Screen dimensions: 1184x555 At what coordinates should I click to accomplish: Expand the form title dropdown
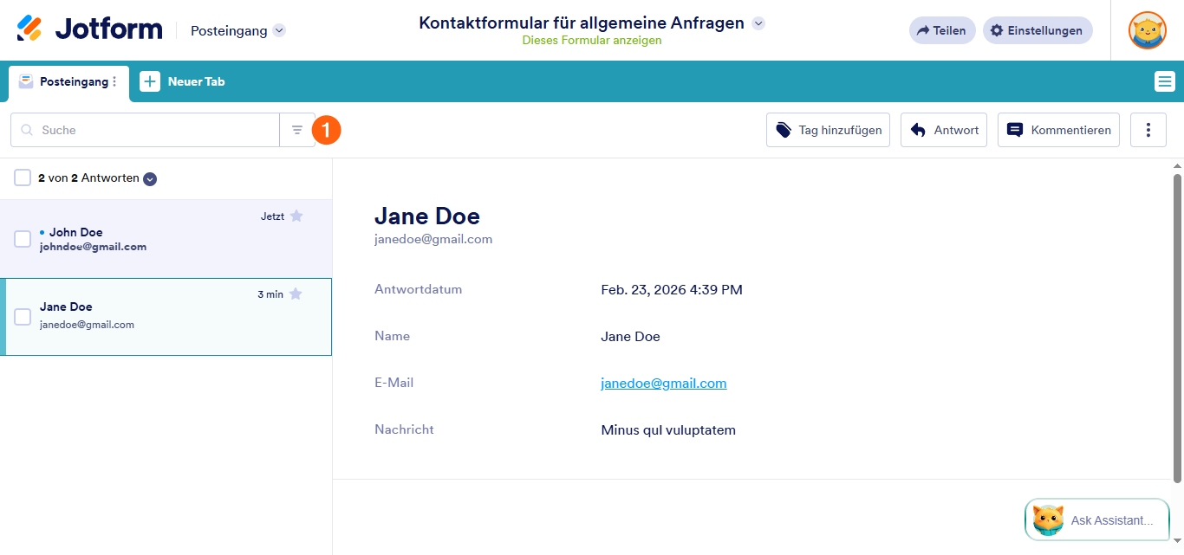[x=758, y=23]
